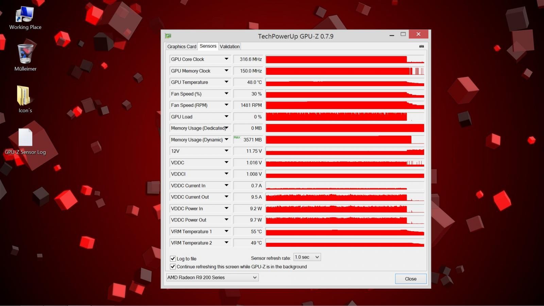Click the VDDC Current Out history graph
This screenshot has height=306, width=544.
coord(345,197)
